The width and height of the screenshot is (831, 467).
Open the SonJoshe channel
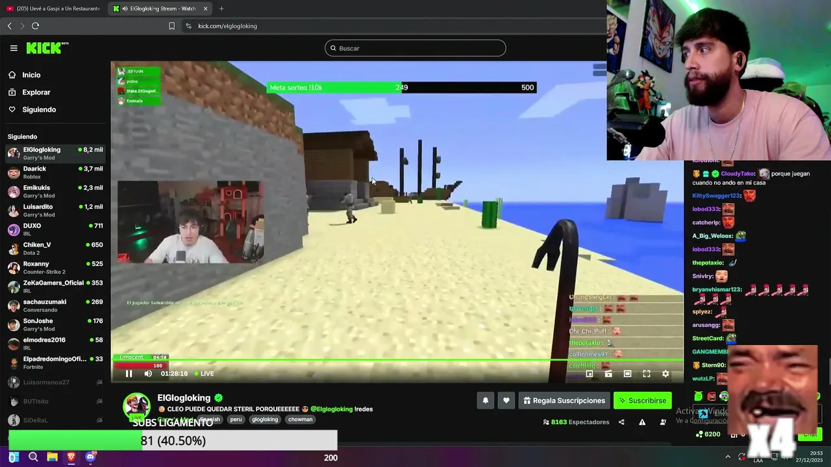tap(55, 324)
